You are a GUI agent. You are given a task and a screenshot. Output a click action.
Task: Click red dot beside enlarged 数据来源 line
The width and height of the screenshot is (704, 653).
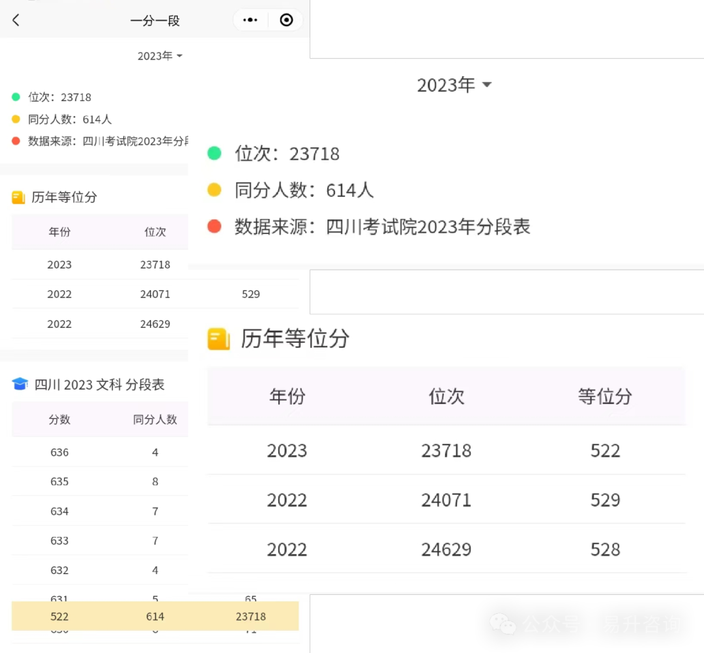(214, 226)
